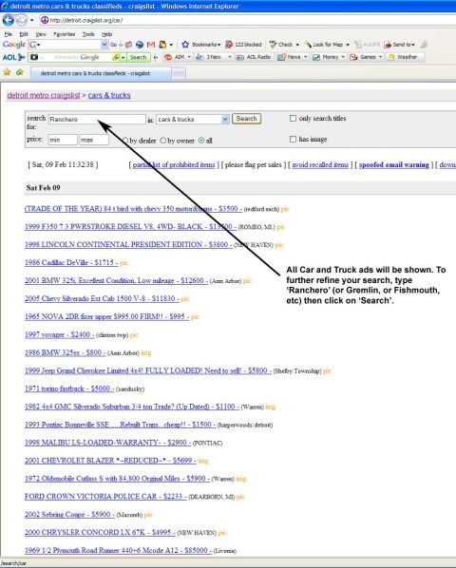Click the AIM button in AOL toolbar
This screenshot has width=456, height=568.
pyautogui.click(x=176, y=57)
